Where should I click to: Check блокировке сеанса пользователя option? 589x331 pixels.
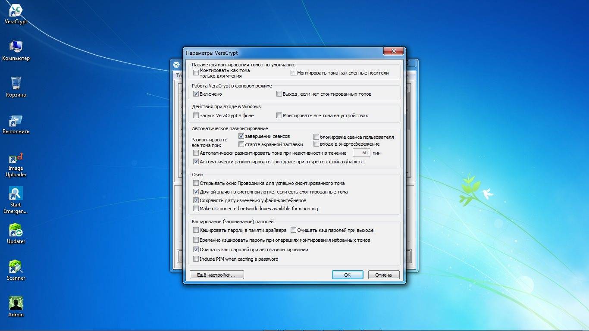[316, 137]
